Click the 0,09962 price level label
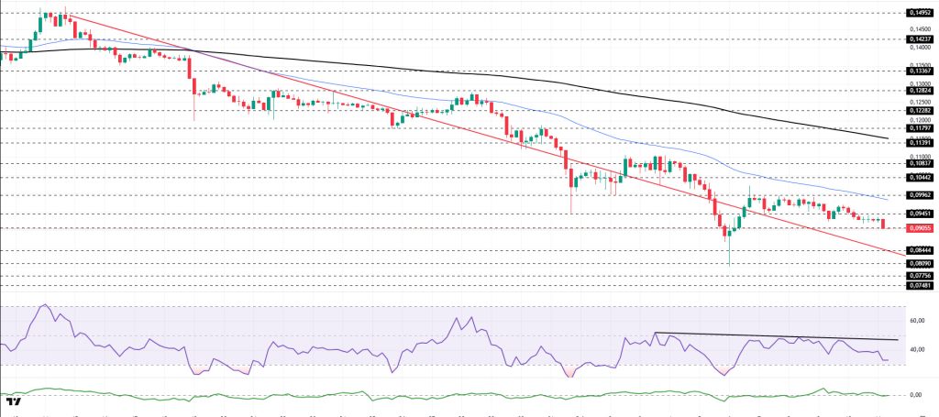This screenshot has height=417, width=939. coord(920,194)
